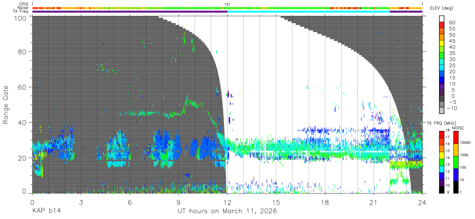Click the 80 tick on Range Gate axis
This screenshot has height=219, width=475.
point(22,51)
